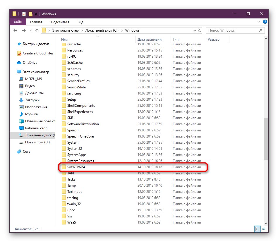This screenshot has height=242, width=278.
Task: Select the Resources folder
Action: coord(75,50)
